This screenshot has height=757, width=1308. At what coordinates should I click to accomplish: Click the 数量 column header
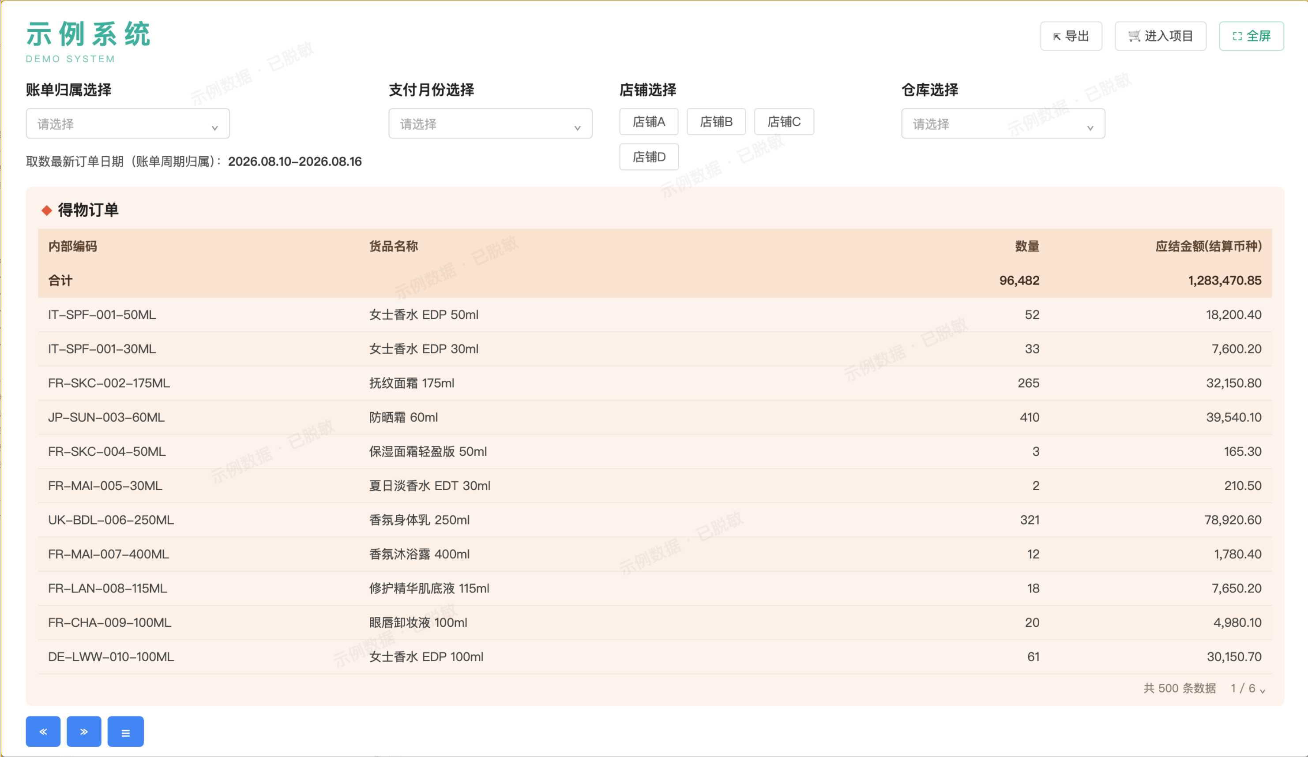coord(1027,246)
